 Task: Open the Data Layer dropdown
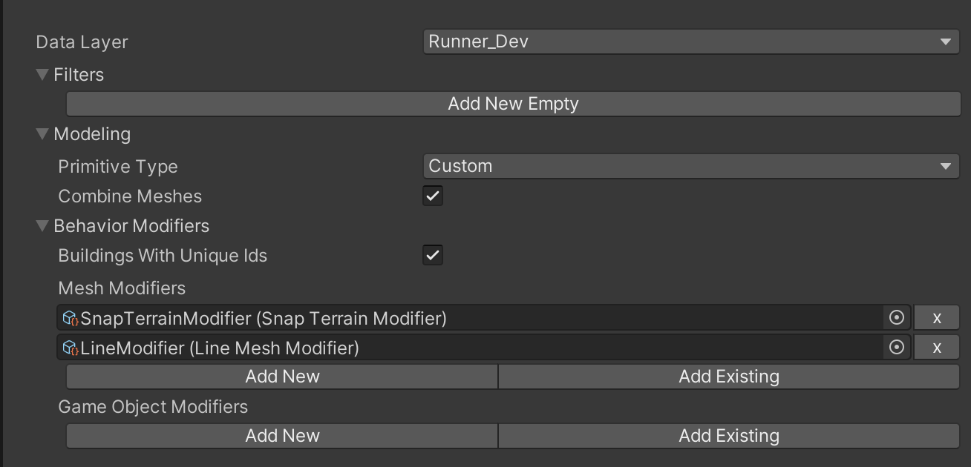(x=692, y=42)
